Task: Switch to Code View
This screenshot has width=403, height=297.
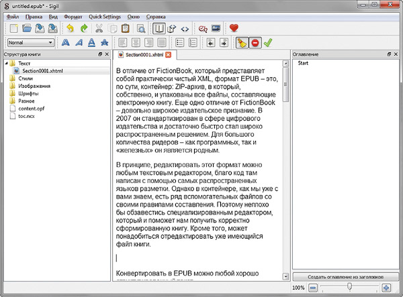Action: tap(185, 29)
